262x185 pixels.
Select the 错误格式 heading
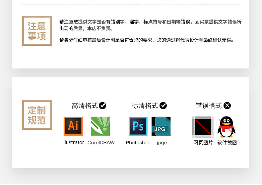pyautogui.click(x=209, y=106)
